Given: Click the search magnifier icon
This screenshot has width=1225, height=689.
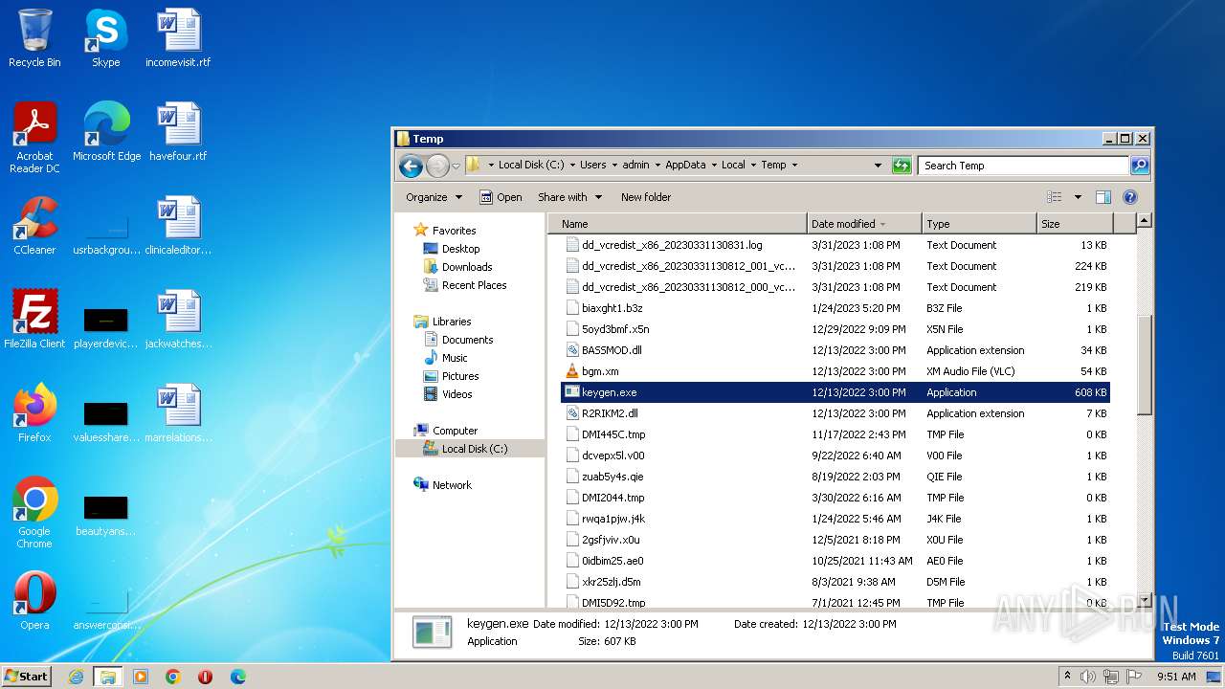Looking at the screenshot, I should click(x=1139, y=166).
